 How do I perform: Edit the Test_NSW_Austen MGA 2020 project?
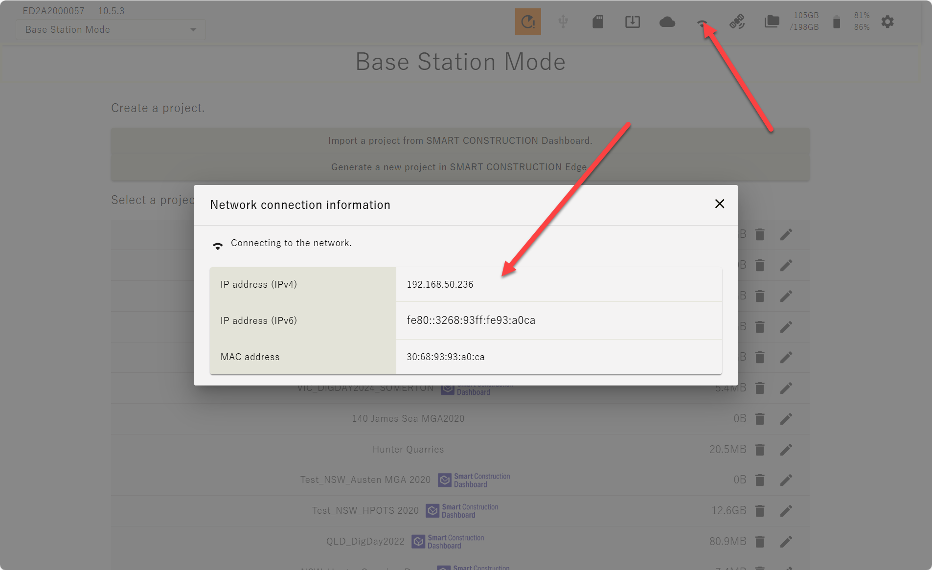[x=786, y=480]
